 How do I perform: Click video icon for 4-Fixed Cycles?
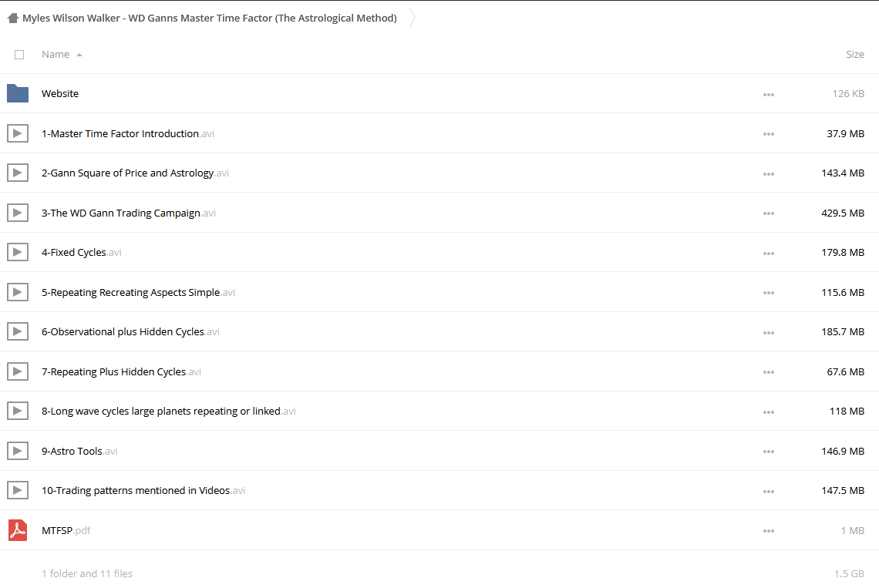click(x=18, y=252)
